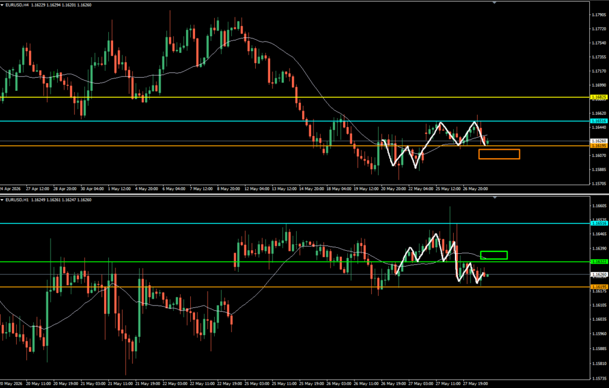Image resolution: width=609 pixels, height=388 pixels.
Task: Click 1.16105 on the H1 price scale
Action: click(601, 305)
